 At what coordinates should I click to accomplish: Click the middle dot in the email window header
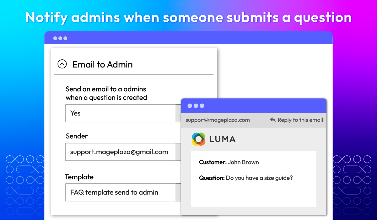(196, 106)
